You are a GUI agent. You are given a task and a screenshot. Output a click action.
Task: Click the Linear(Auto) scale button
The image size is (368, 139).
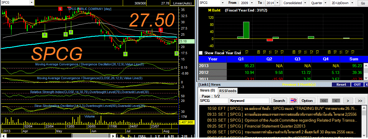pyautogui.click(x=183, y=3)
